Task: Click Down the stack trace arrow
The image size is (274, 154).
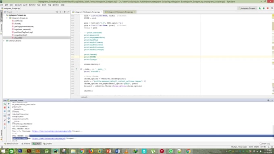Action: (x=8, y=107)
